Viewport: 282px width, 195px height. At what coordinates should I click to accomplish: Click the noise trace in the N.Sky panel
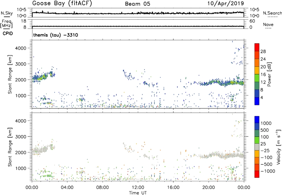pyautogui.click(x=138, y=13)
